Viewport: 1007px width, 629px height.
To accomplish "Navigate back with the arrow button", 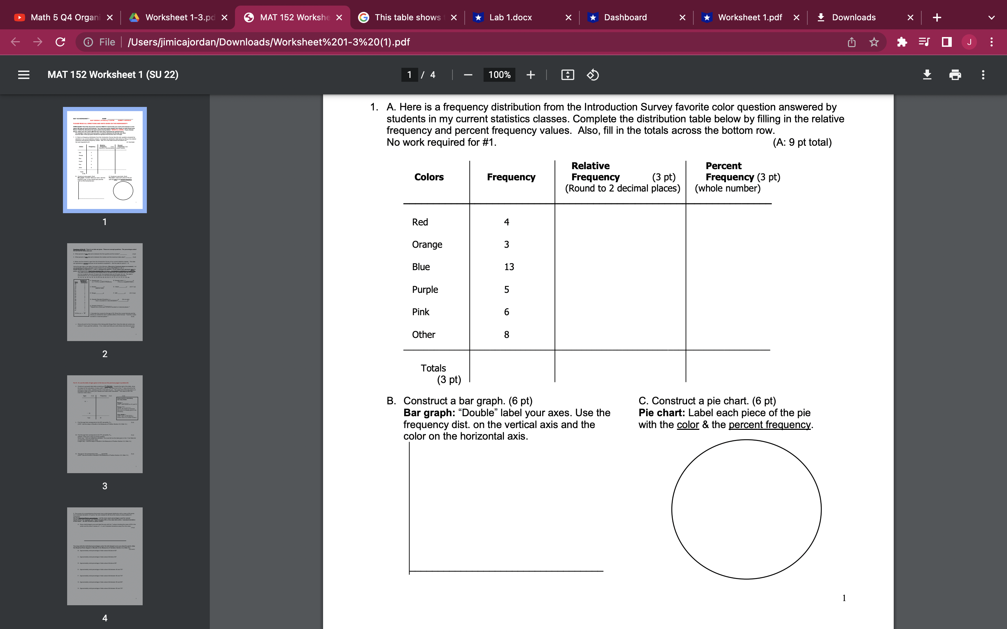I will coord(15,42).
